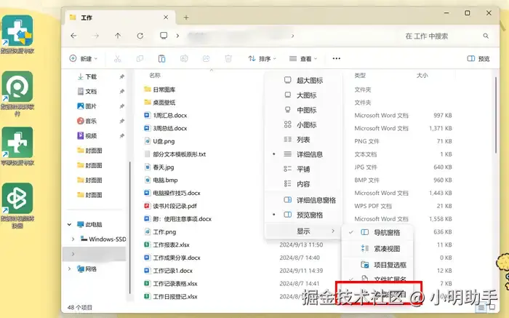Enable 项目复选框 in the submenu

click(x=377, y=265)
